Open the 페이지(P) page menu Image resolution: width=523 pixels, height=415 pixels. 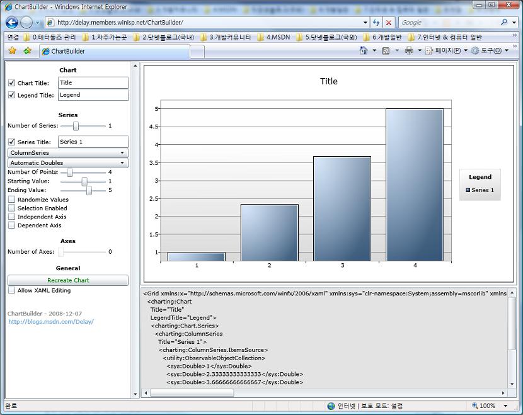447,50
